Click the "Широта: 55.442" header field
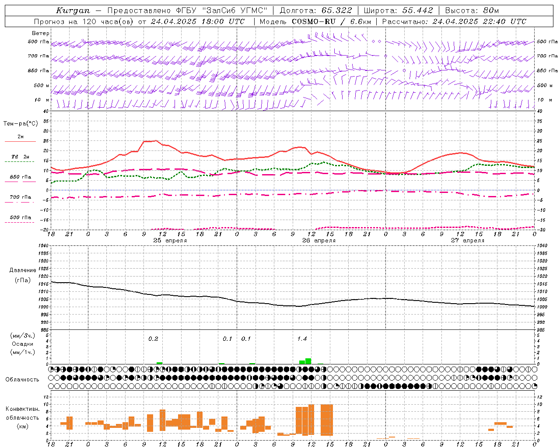 (x=399, y=10)
